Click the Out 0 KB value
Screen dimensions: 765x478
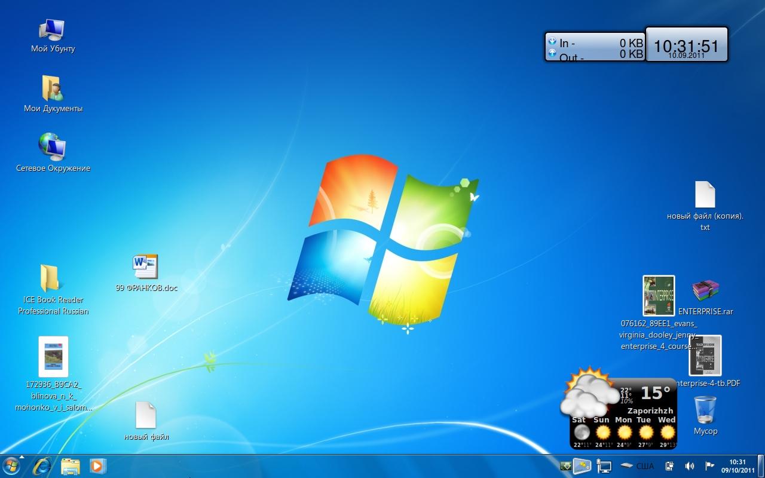[x=631, y=54]
